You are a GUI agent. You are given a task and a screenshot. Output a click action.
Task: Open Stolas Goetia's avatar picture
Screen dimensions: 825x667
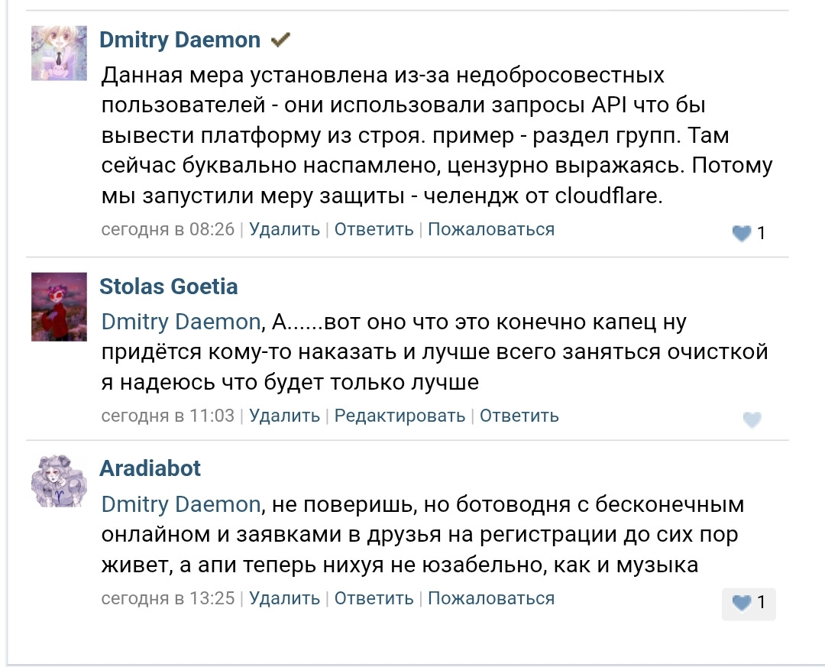pos(59,306)
